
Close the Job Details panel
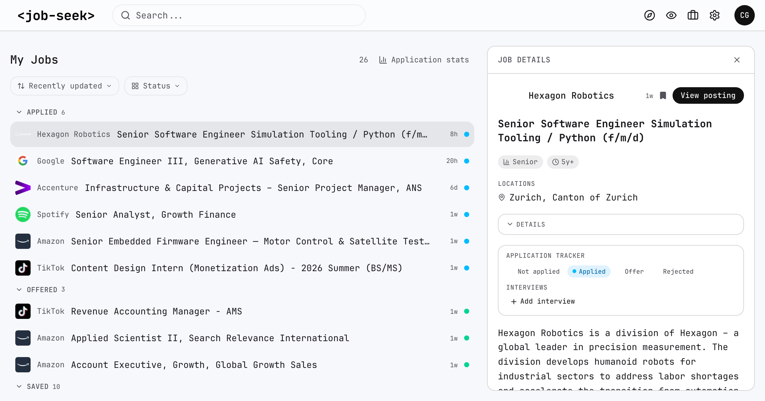coord(737,60)
